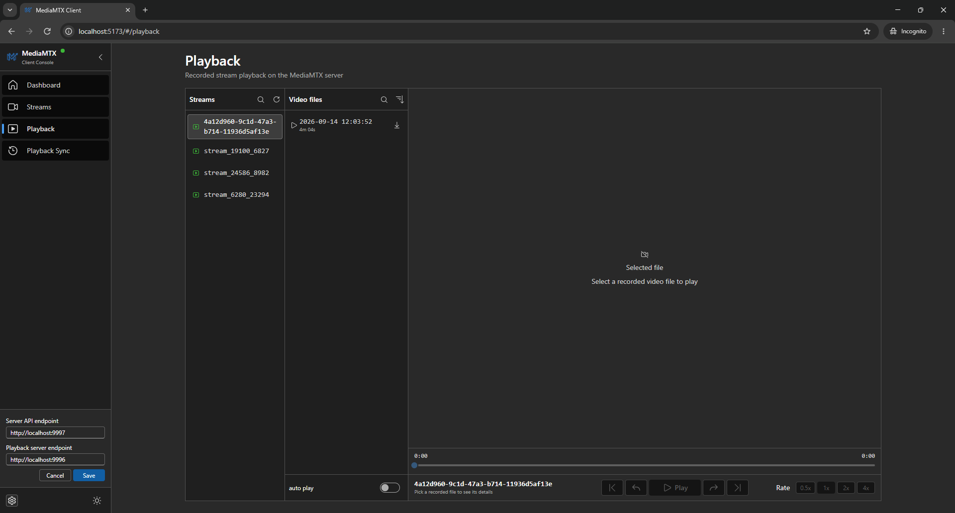The height and width of the screenshot is (513, 955).
Task: Click the MediaMTX logo icon
Action: 12,57
